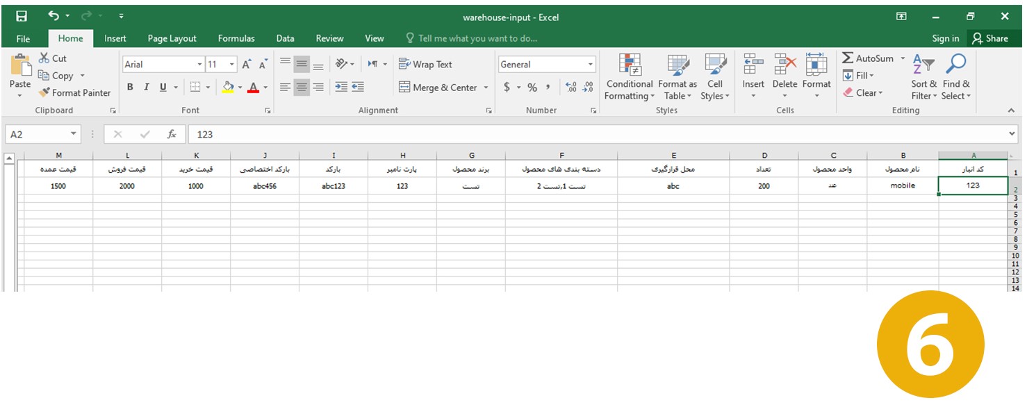The image size is (1027, 414).
Task: Click the Save icon in title bar
Action: coord(22,16)
